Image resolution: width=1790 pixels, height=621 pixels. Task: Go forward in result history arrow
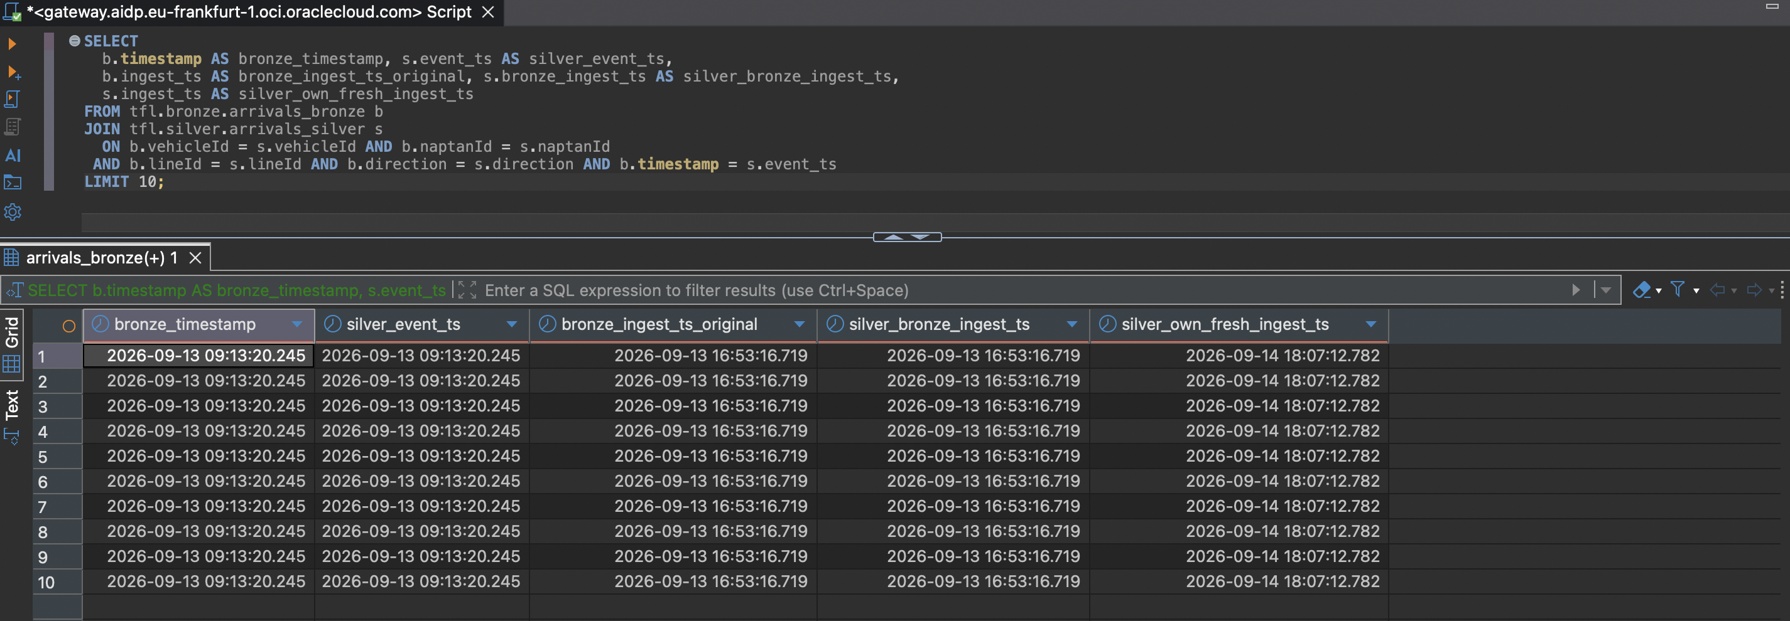click(x=1754, y=290)
